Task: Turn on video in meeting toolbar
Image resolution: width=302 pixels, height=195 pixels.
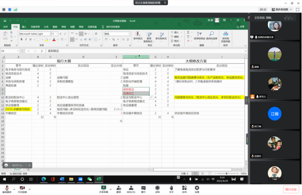Action: click(x=22, y=189)
